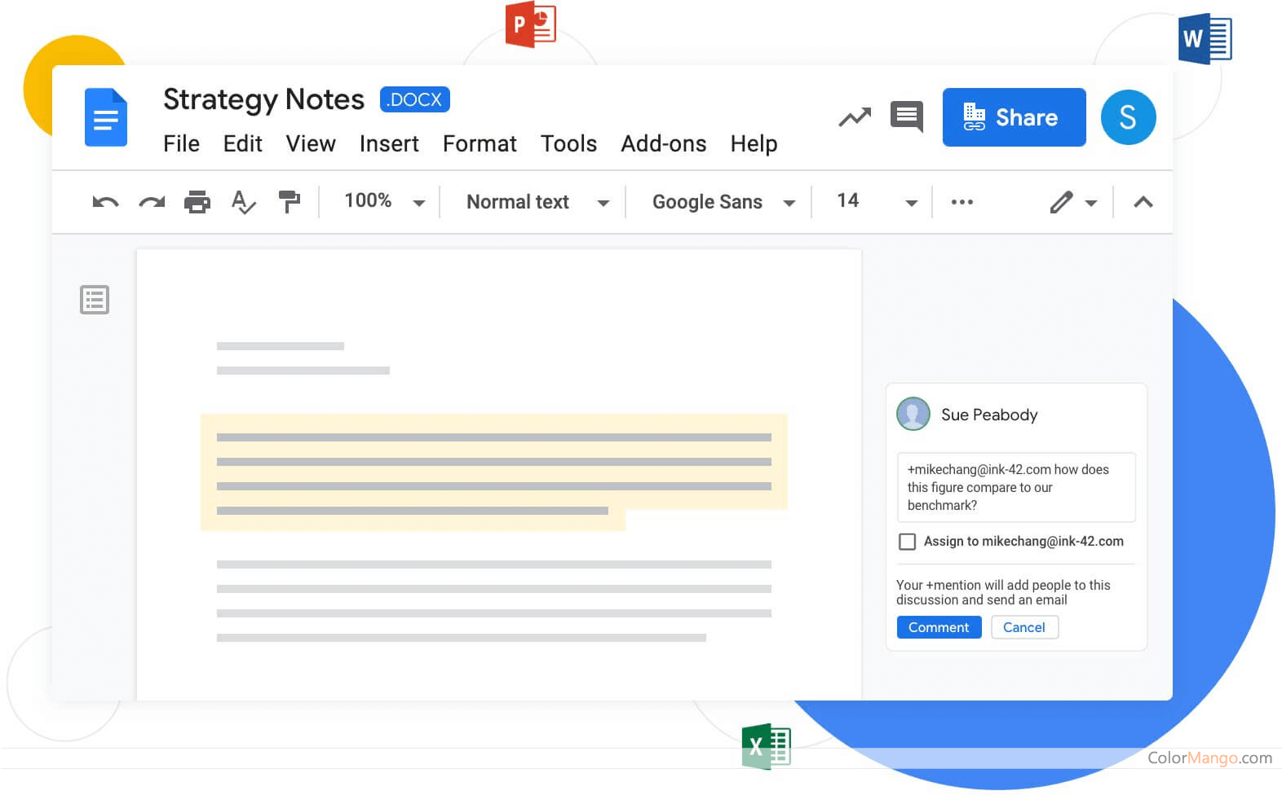Open the Normal text style dropdown

point(537,202)
